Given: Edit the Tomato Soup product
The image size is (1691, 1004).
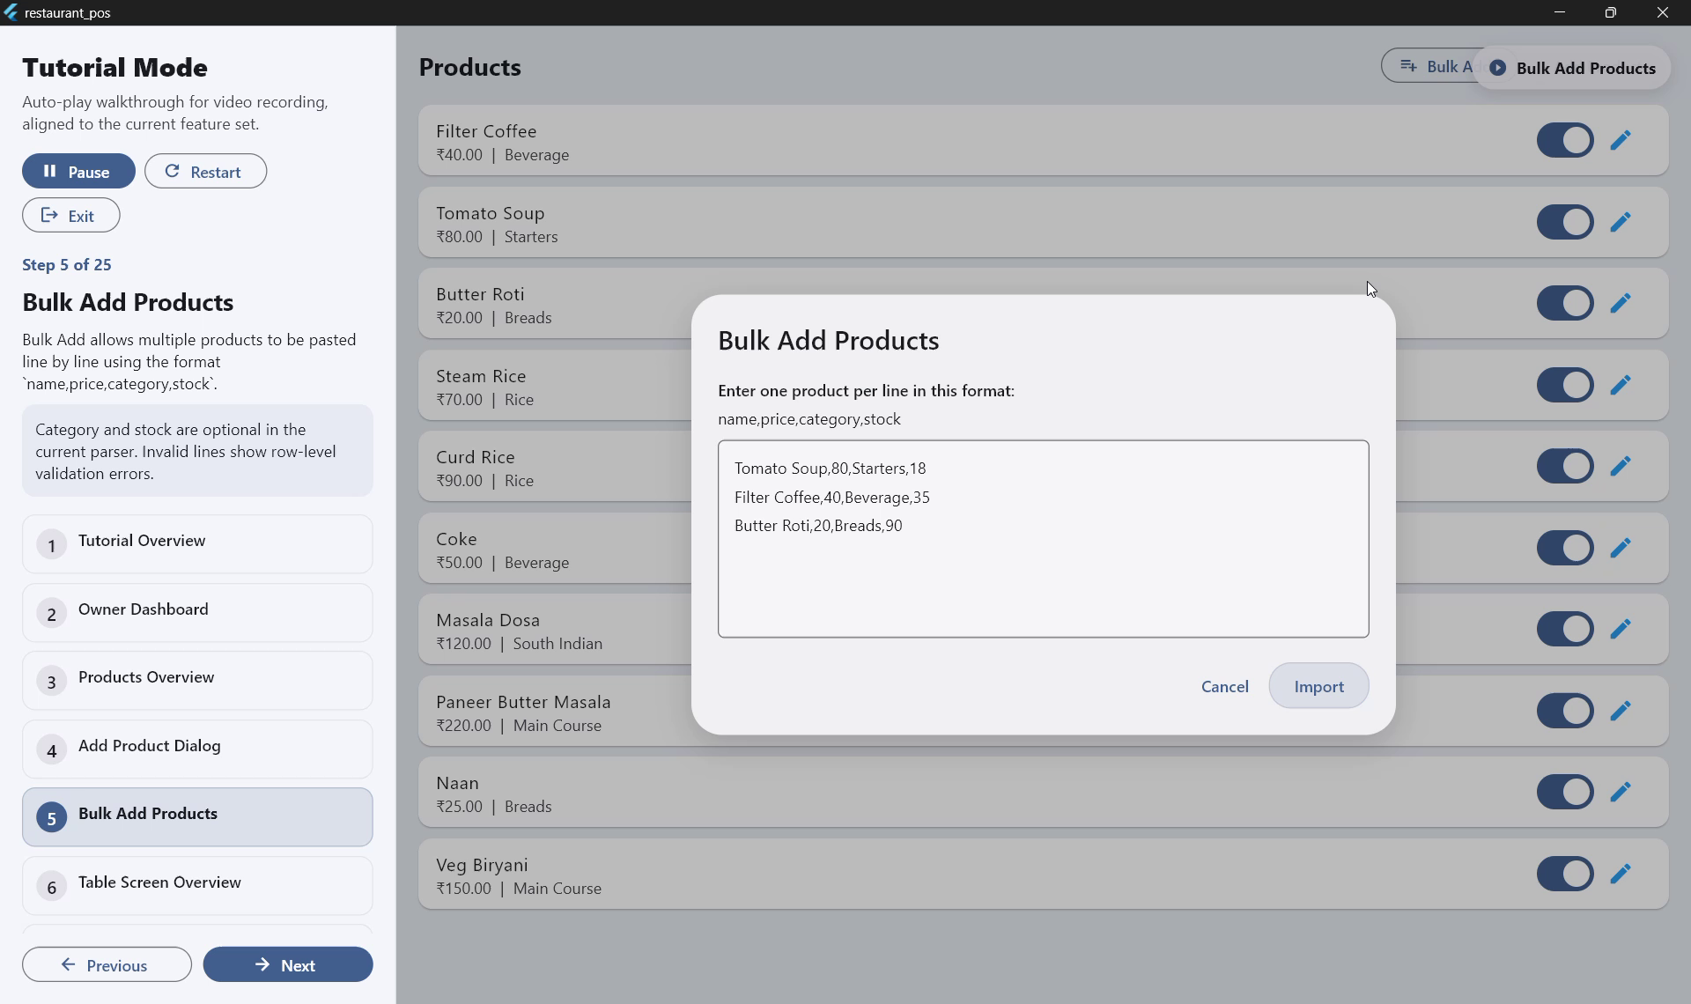Looking at the screenshot, I should pyautogui.click(x=1621, y=222).
